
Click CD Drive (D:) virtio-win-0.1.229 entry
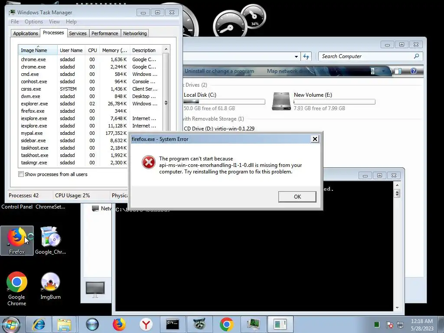219,128
